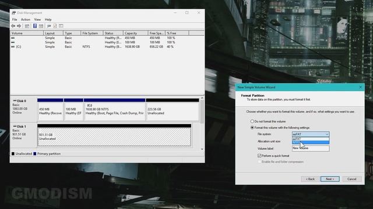
Task: Click the disk pane scroll up arrow
Action: coord(202,98)
